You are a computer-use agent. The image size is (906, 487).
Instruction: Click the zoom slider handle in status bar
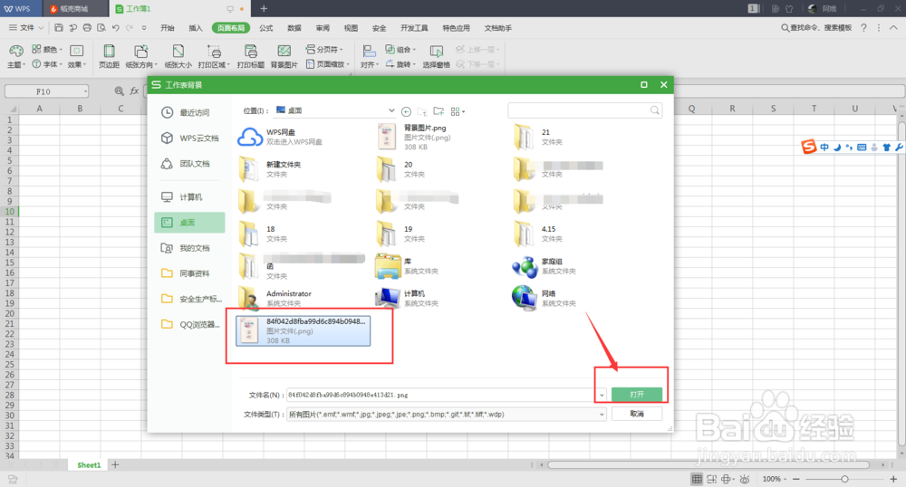844,479
